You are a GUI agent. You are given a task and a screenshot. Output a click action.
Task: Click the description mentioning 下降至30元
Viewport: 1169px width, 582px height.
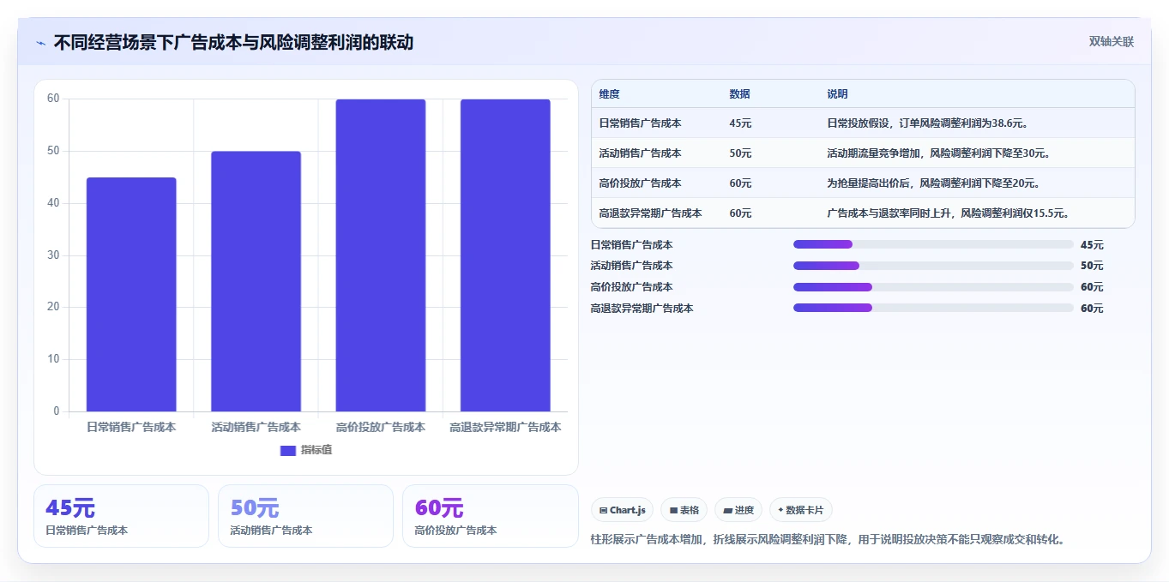(x=939, y=153)
